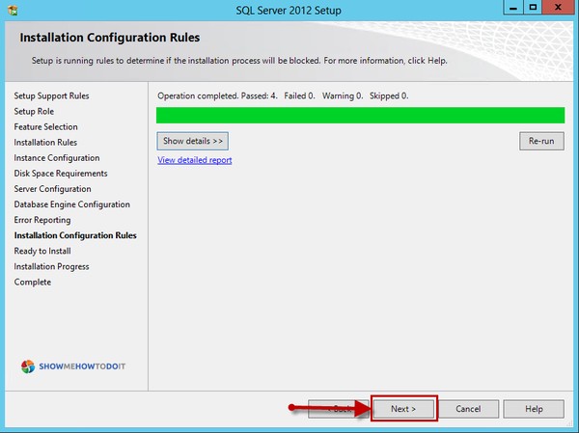Open the View detailed report link
The image size is (579, 433).
click(195, 160)
